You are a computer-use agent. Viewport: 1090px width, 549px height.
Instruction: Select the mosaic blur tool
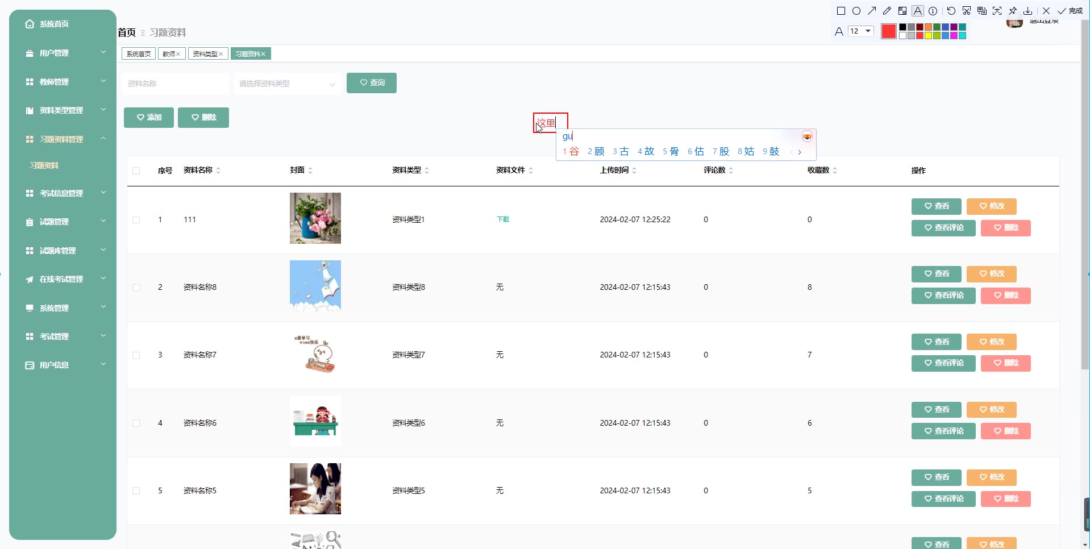(902, 11)
